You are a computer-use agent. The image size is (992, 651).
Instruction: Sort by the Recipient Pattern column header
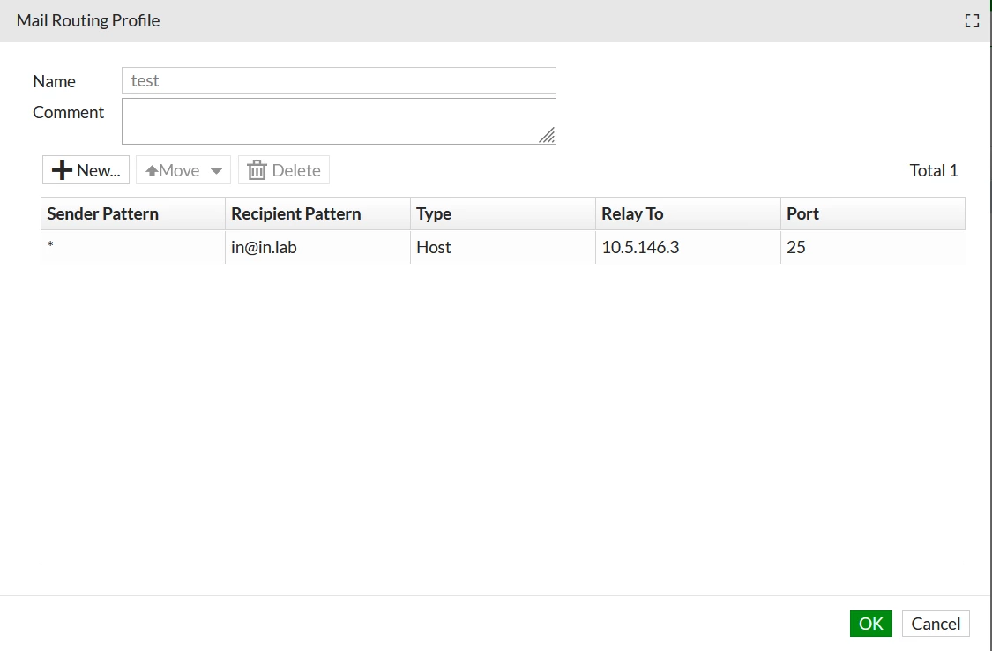point(317,213)
